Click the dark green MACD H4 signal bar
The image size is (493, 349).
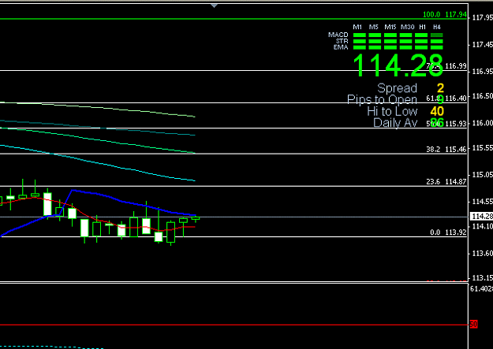point(437,35)
